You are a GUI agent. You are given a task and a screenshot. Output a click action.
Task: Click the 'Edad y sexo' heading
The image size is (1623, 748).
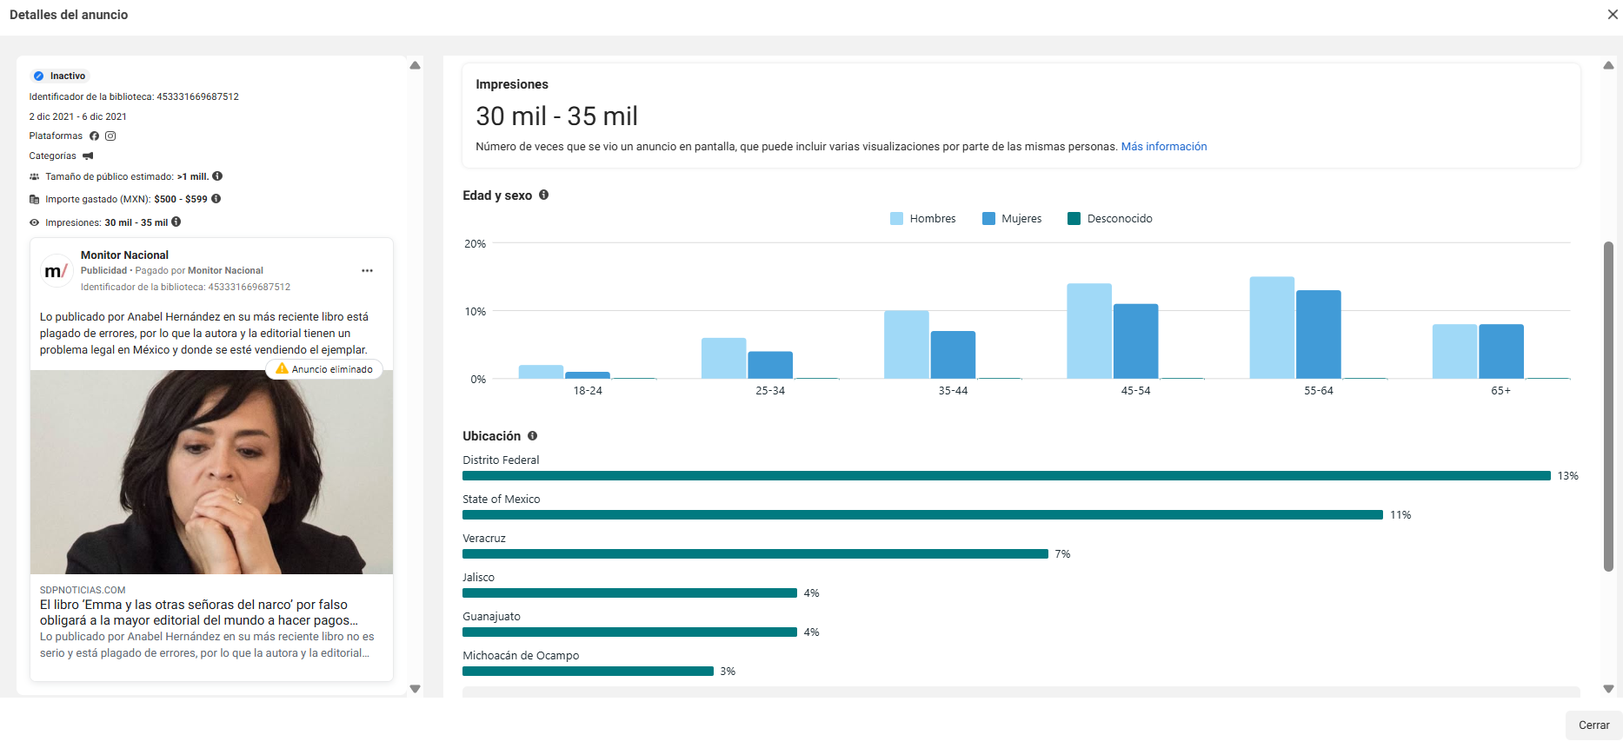coord(497,195)
